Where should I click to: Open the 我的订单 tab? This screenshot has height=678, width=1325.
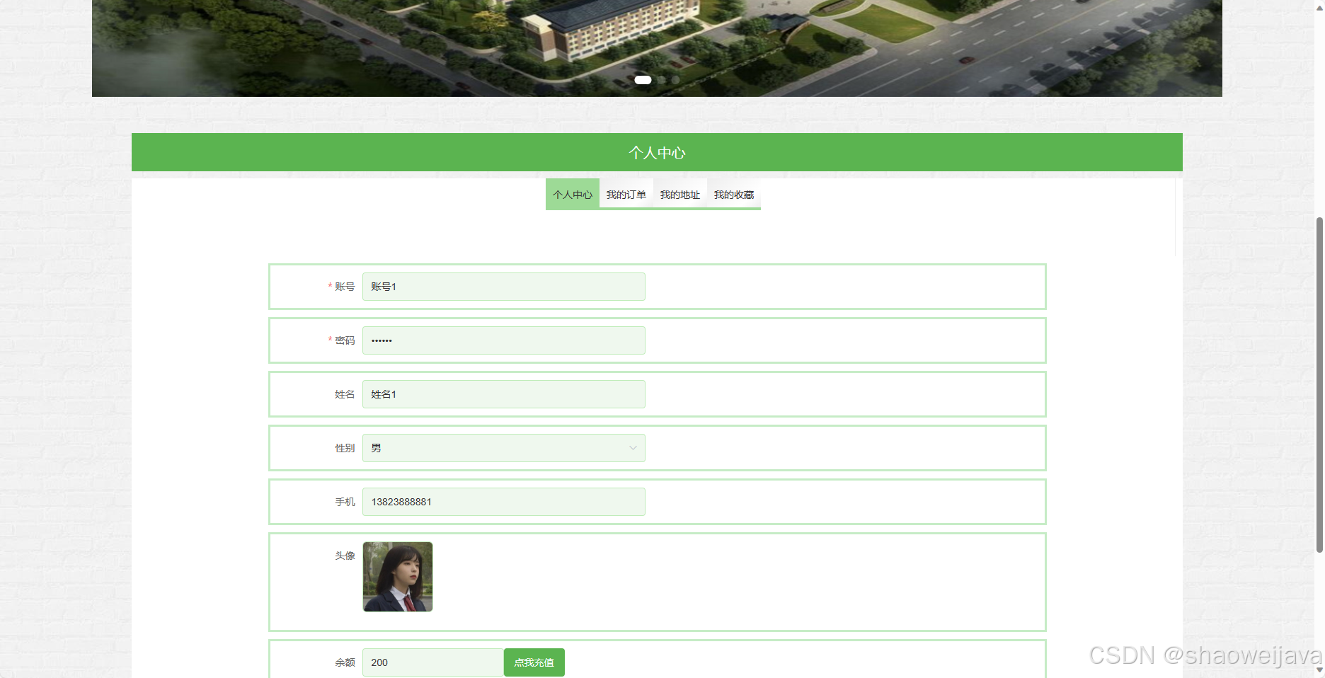[626, 195]
